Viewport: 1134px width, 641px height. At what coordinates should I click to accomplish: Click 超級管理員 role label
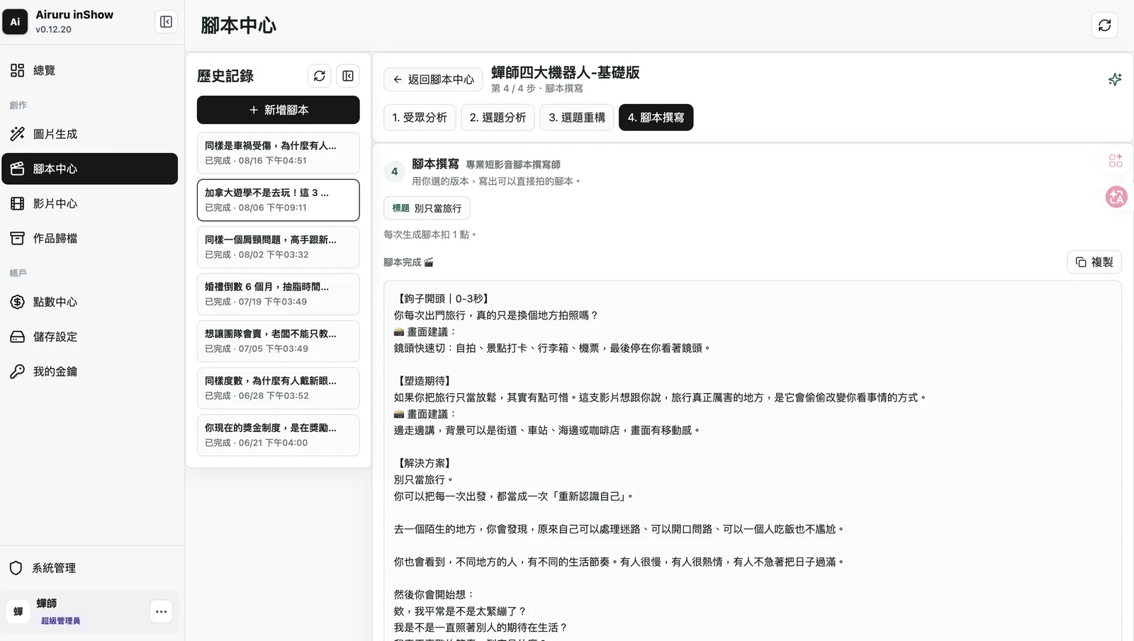tap(60, 621)
